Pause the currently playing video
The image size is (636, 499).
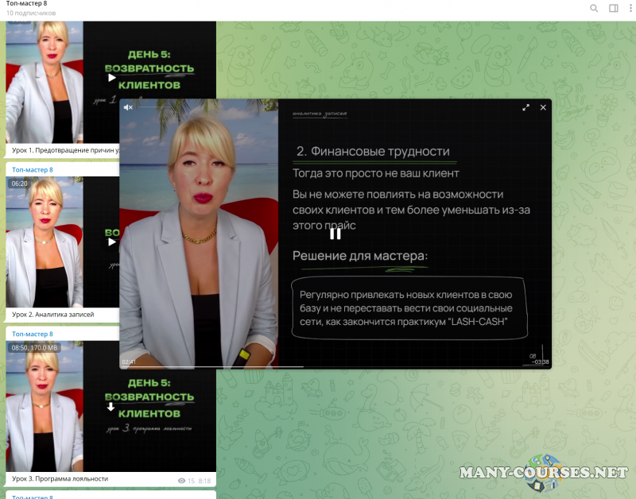click(x=335, y=234)
